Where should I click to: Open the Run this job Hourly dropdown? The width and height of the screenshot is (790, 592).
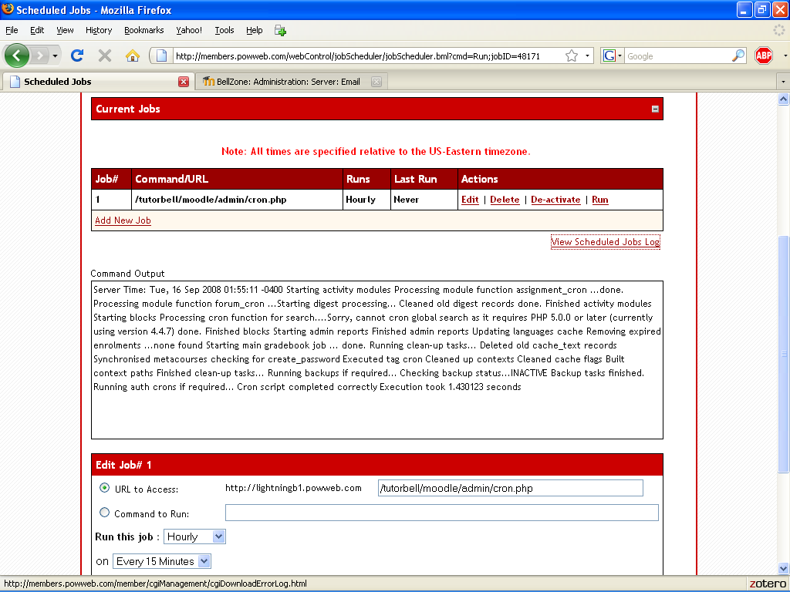pos(194,536)
